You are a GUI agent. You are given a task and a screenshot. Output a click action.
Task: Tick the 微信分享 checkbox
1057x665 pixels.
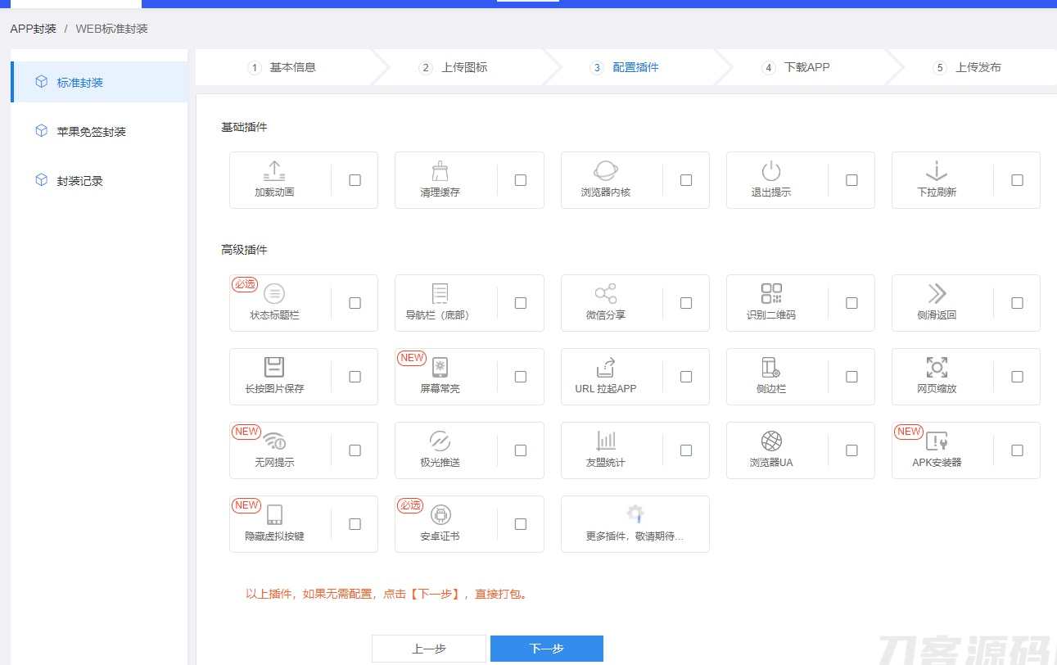(686, 303)
